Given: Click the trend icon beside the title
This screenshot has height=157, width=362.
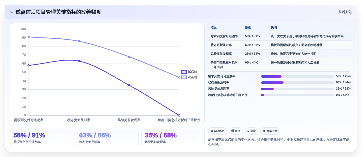Looking at the screenshot, I should tap(12, 12).
